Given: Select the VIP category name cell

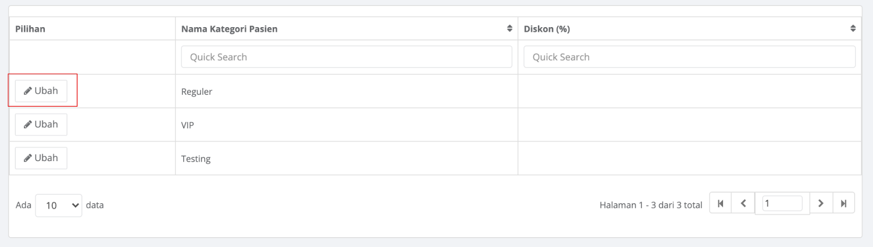Looking at the screenshot, I should point(346,125).
